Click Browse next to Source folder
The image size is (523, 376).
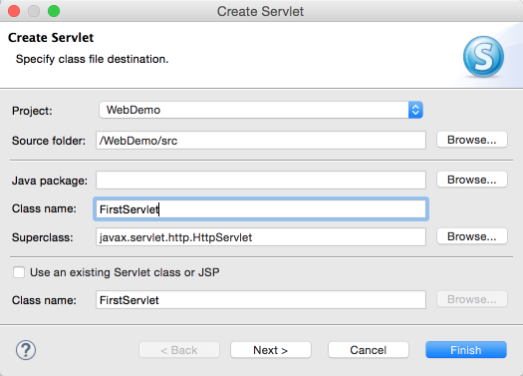(x=471, y=140)
